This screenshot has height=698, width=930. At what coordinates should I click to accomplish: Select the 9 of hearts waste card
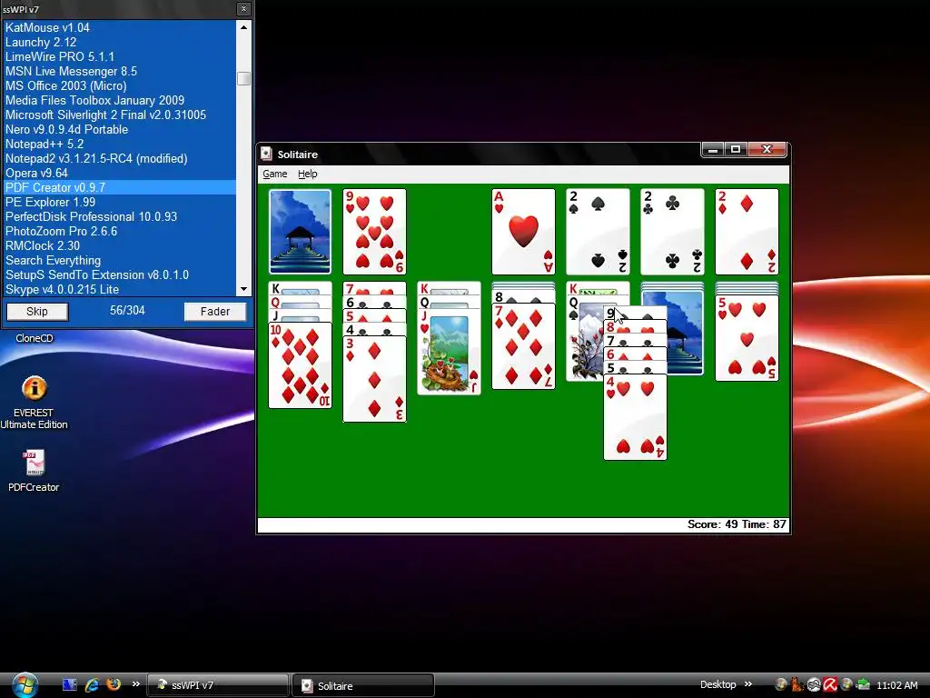(x=374, y=232)
